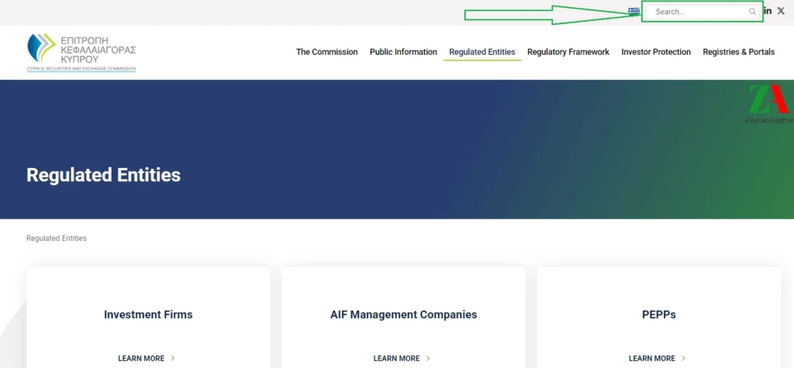The image size is (794, 368).
Task: Open the X (Twitter) social icon
Action: [782, 11]
